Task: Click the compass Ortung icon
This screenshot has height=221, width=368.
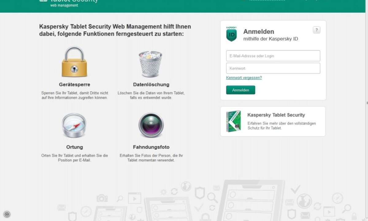Action: coord(74,125)
